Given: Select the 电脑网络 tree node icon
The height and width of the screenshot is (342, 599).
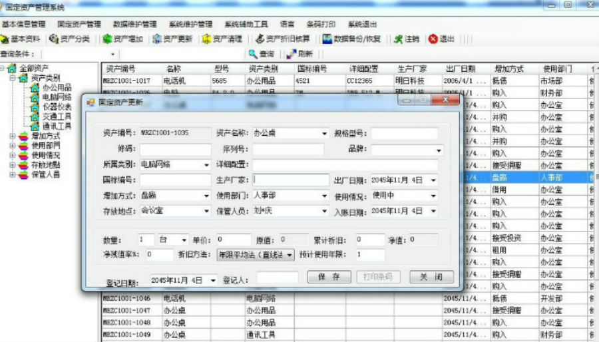Looking at the screenshot, I should click(35, 97).
